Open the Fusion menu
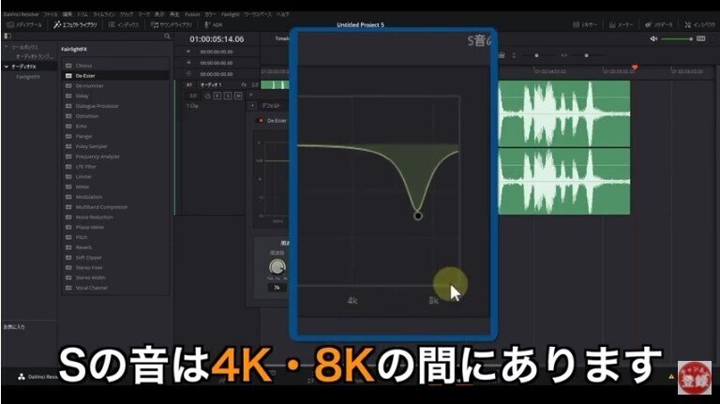The width and height of the screenshot is (720, 404). pos(192,14)
